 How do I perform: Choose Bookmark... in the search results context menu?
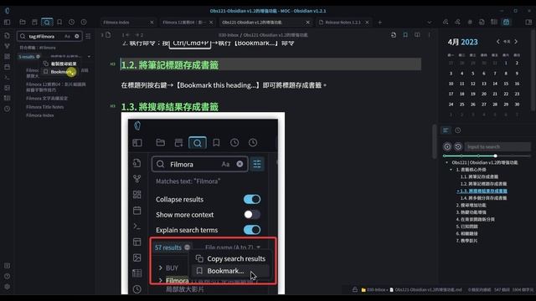[59, 72]
